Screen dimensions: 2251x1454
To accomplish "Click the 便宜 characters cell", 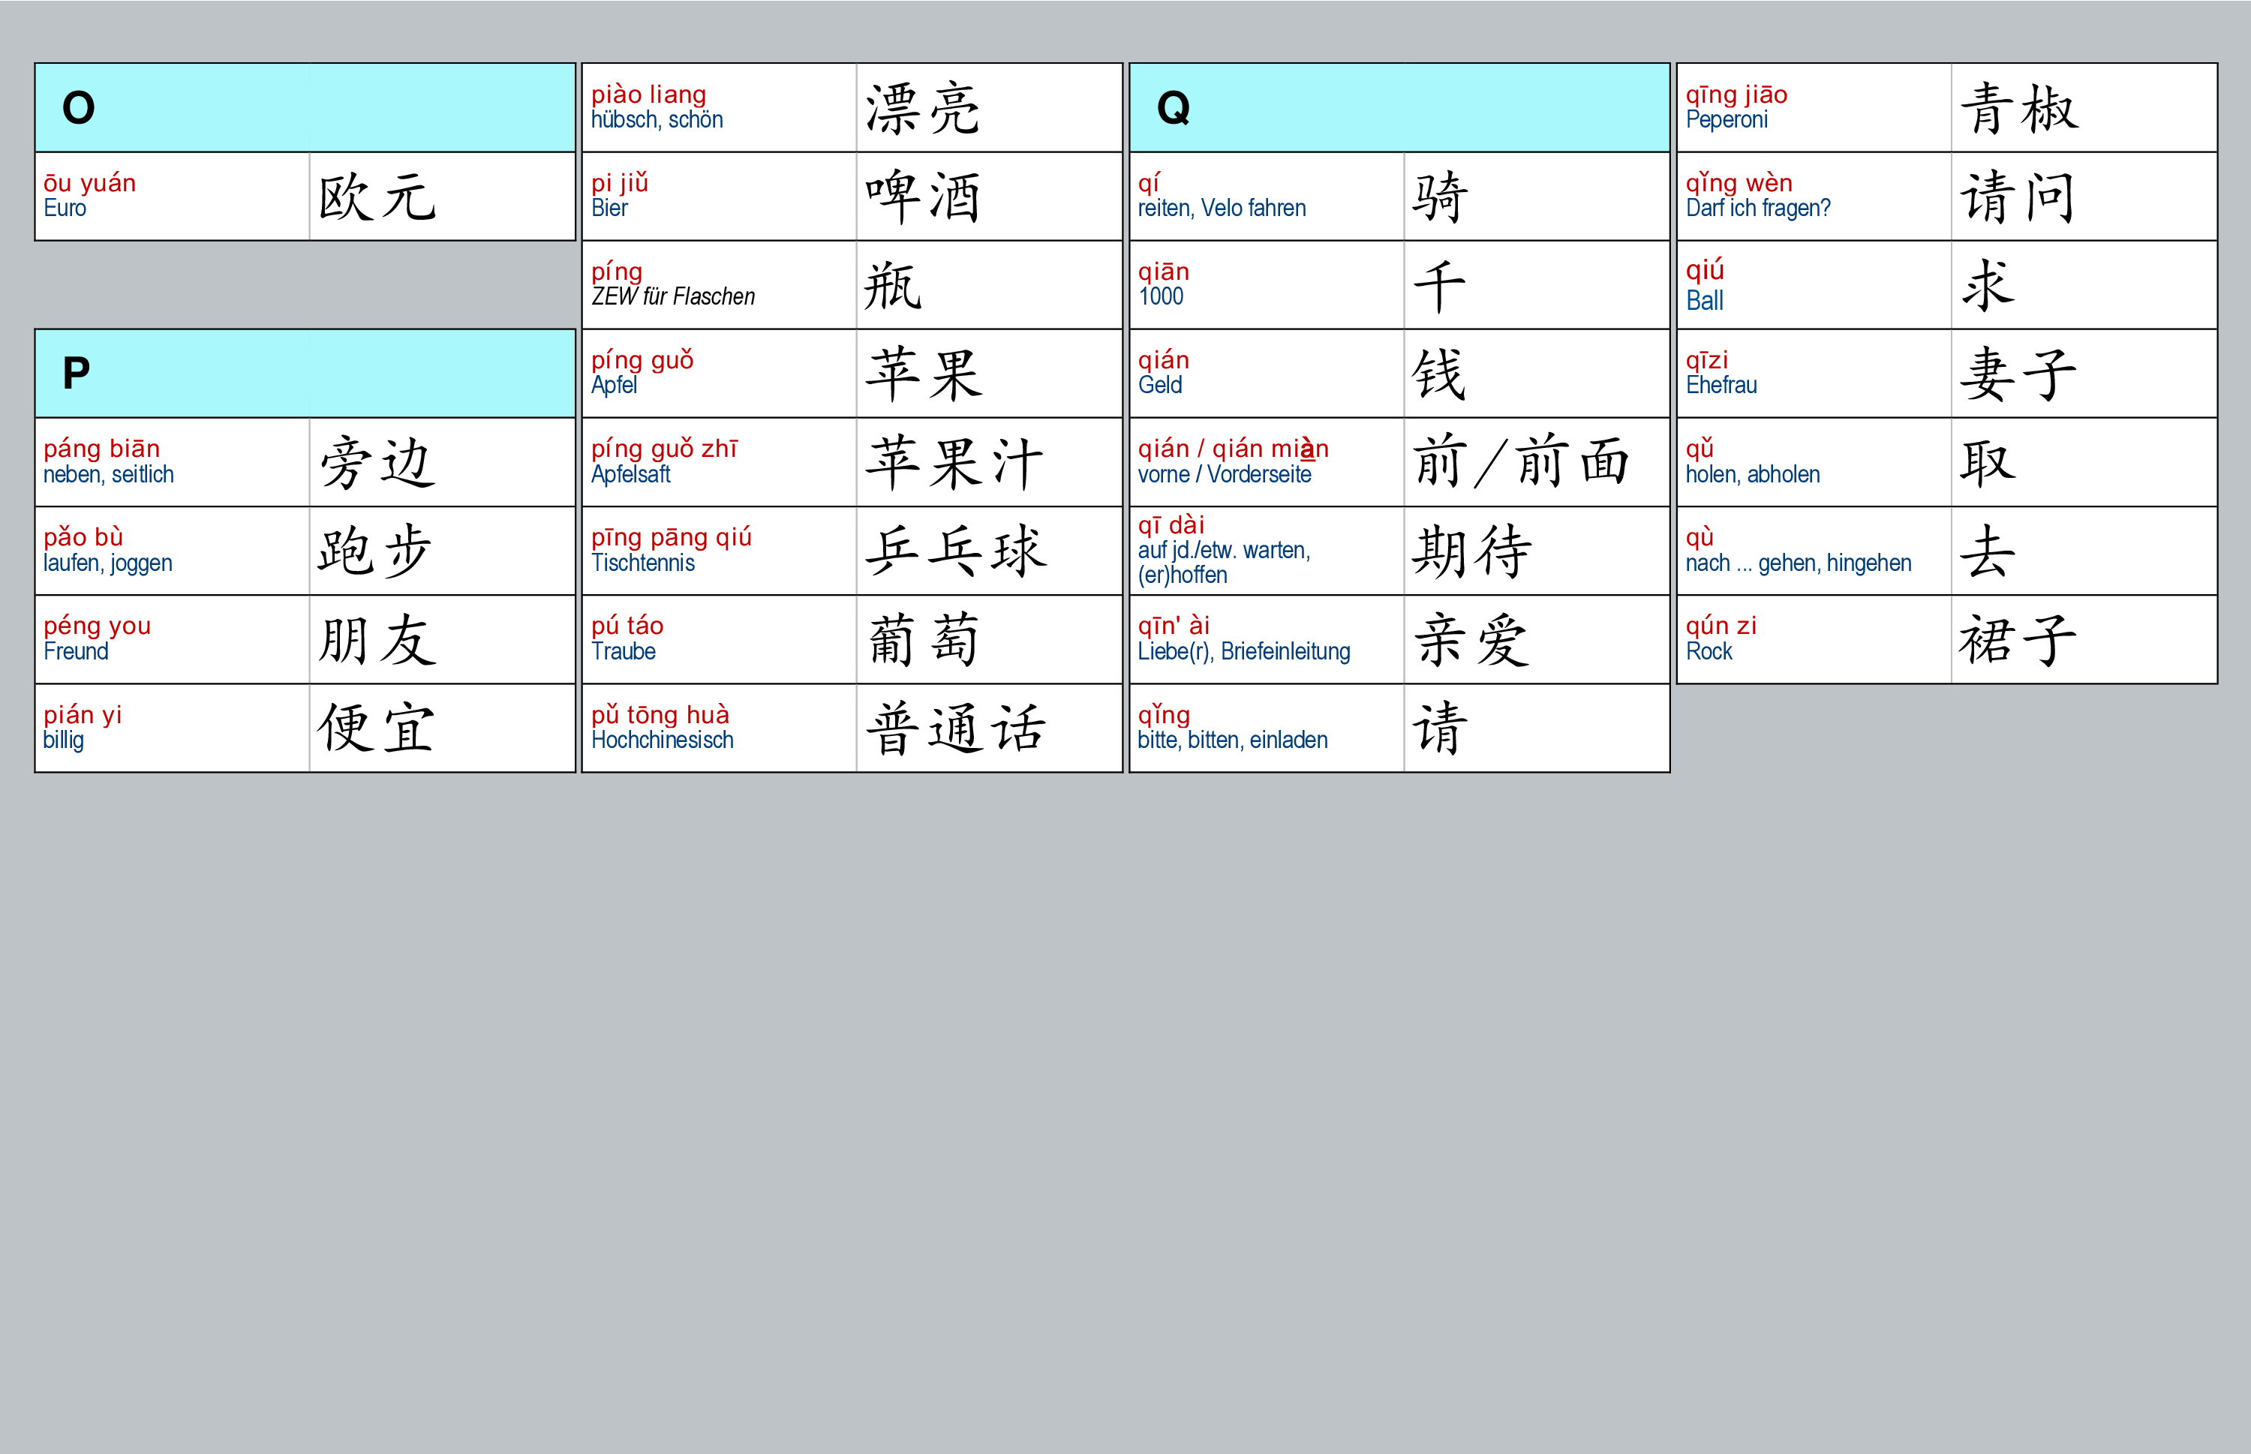I will [442, 728].
